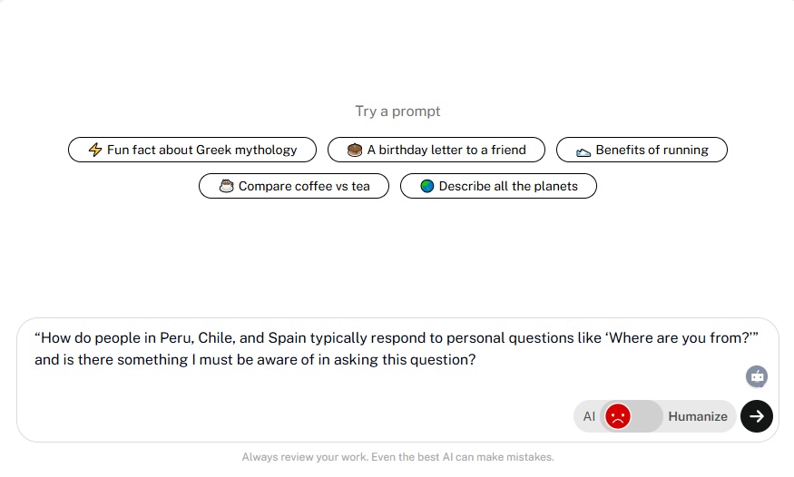Click the red sad face knob
This screenshot has height=477, width=794.
click(618, 416)
